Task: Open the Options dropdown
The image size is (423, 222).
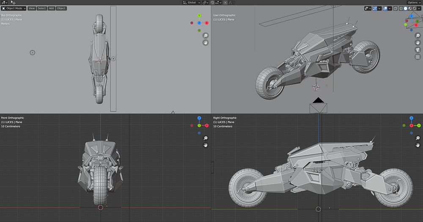Action: click(414, 3)
